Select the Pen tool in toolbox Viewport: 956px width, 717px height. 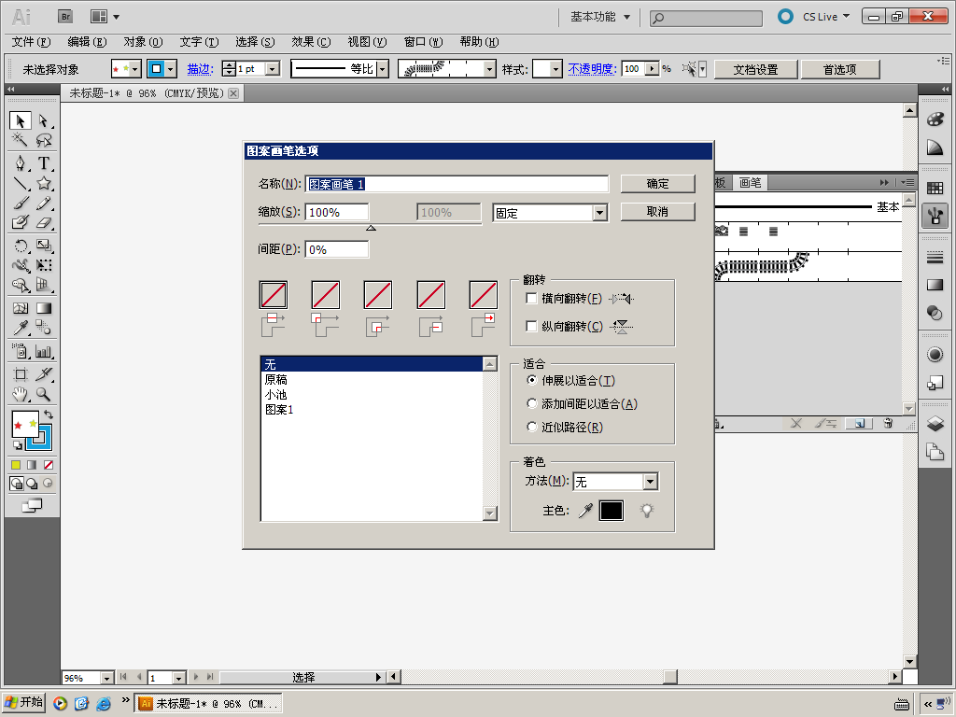[20, 163]
